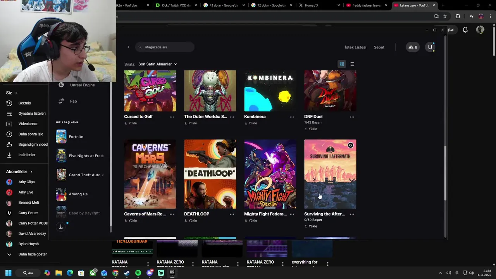Open a new Chrome tab

(x=443, y=5)
